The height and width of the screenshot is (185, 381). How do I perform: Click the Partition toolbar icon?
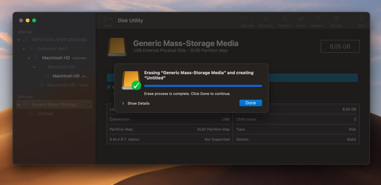click(x=285, y=19)
